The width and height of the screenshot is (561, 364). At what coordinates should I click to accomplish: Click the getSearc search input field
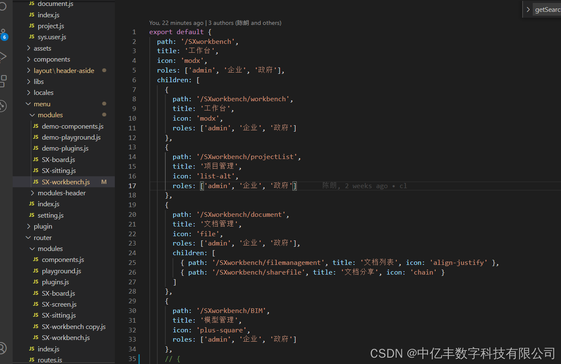pos(547,9)
